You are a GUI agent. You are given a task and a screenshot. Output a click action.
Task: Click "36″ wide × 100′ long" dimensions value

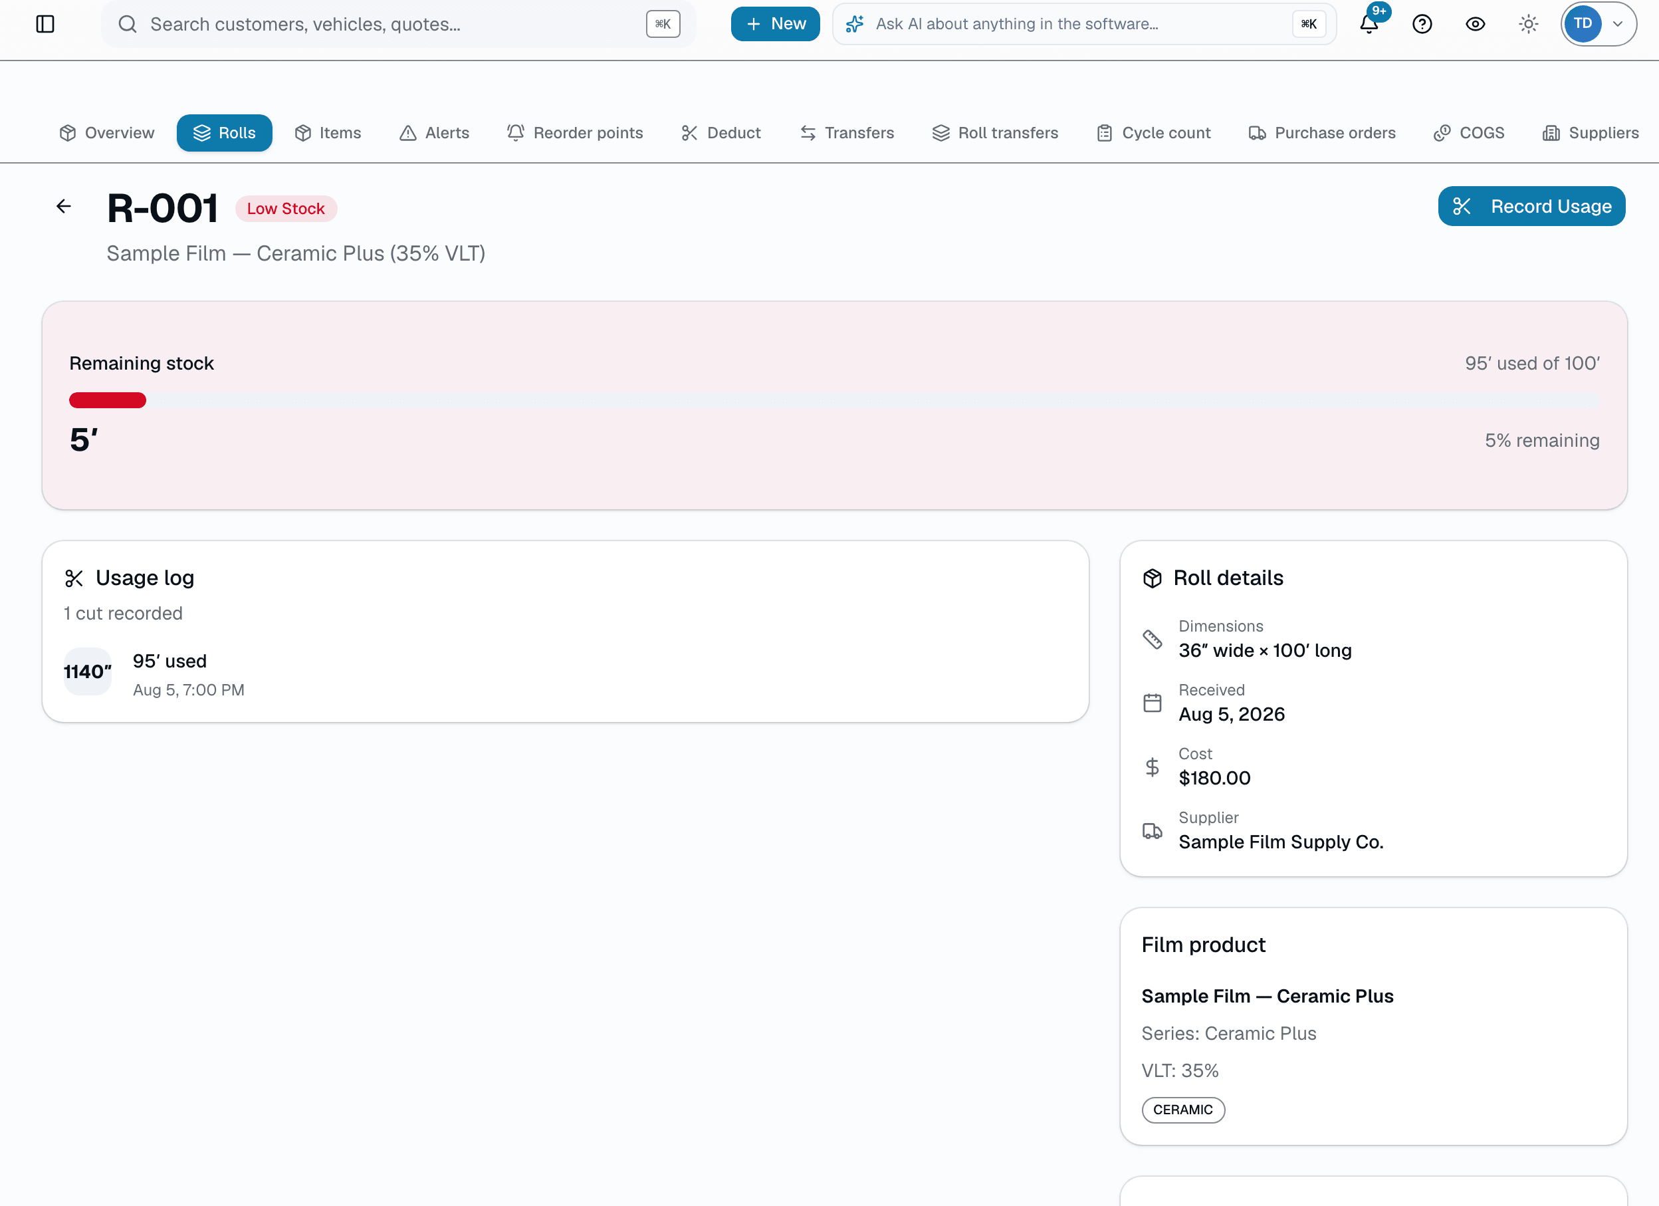pos(1265,651)
